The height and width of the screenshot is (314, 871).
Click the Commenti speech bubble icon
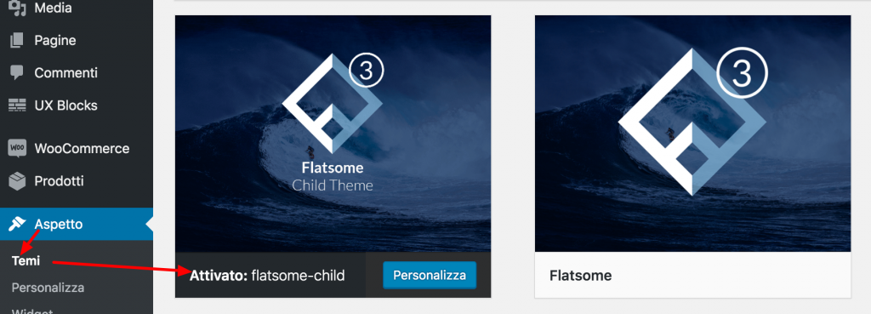[x=17, y=73]
